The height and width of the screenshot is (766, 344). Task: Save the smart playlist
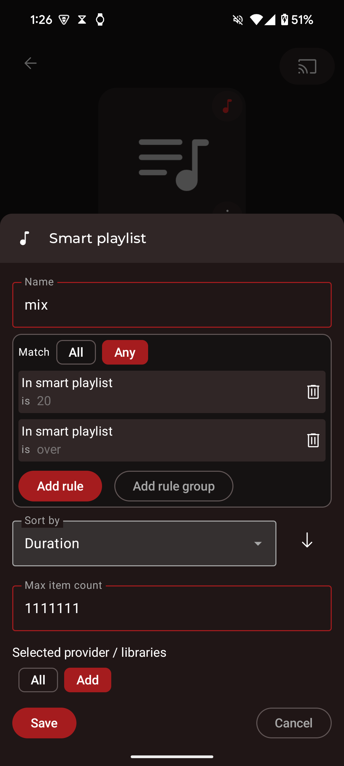coord(44,723)
